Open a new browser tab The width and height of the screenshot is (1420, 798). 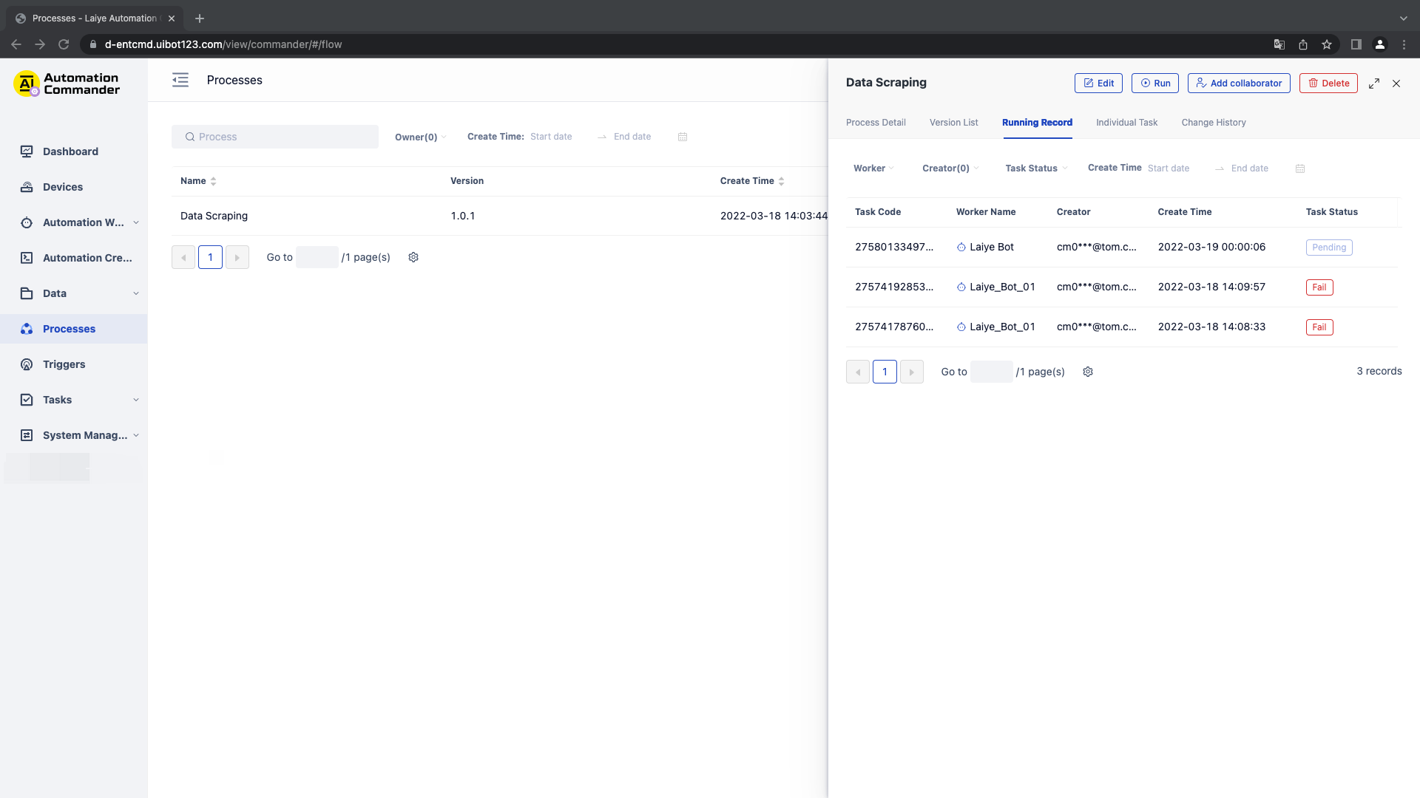coord(200,18)
